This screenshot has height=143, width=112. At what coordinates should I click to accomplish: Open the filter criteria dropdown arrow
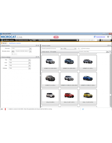pos(107,52)
